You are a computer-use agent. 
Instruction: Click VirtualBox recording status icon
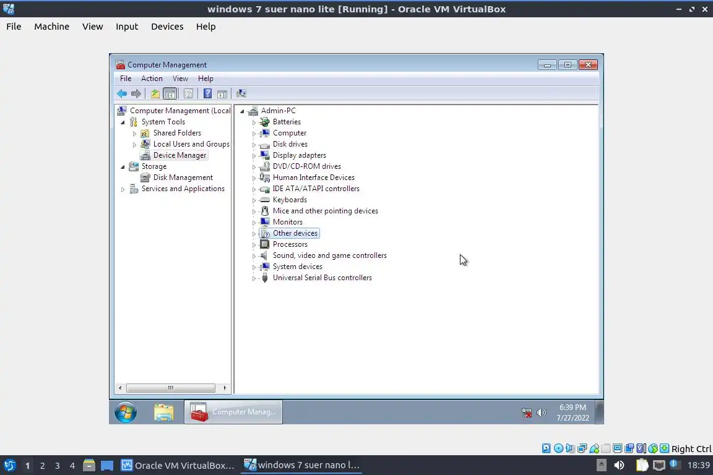click(x=629, y=448)
